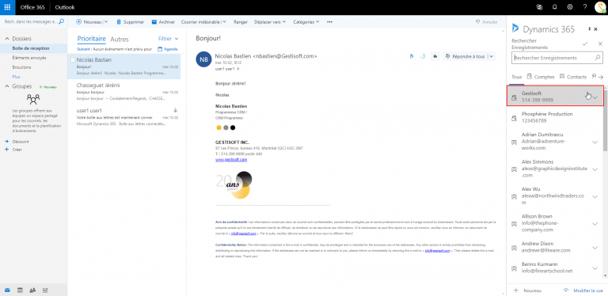Select the Contacts records tab
Image resolution: width=608 pixels, height=296 pixels.
573,77
